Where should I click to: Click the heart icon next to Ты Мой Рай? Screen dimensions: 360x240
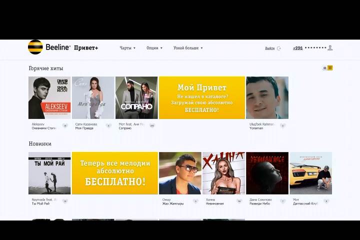point(65,201)
